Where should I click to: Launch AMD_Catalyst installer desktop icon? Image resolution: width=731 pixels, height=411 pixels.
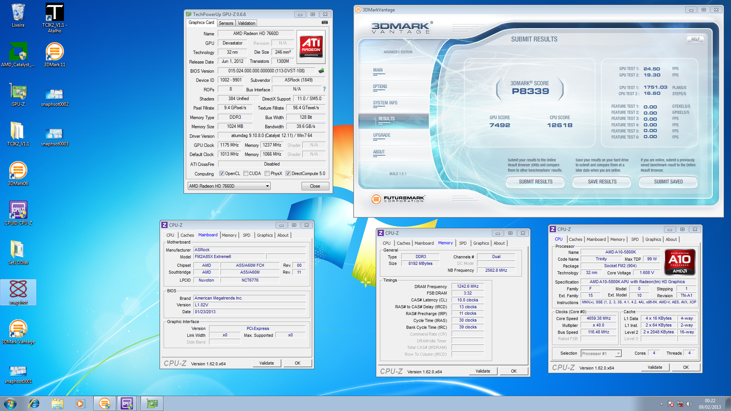(18, 55)
